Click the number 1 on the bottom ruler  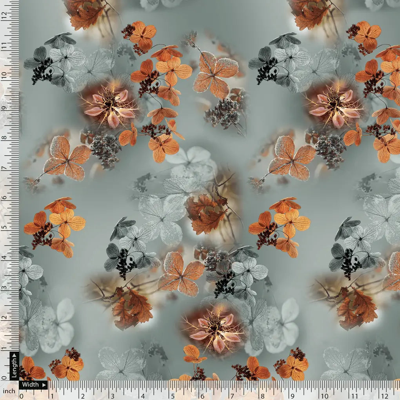(52, 395)
